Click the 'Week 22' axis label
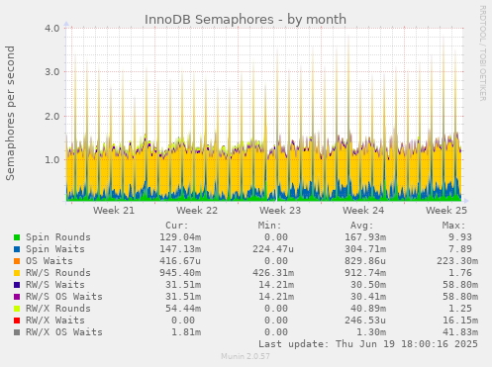 pos(197,211)
